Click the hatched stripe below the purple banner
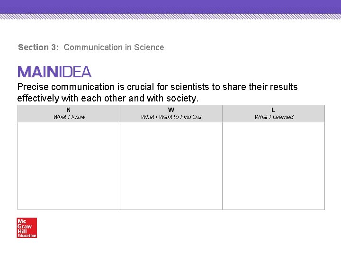The image size is (341, 256). pyautogui.click(x=170, y=17)
